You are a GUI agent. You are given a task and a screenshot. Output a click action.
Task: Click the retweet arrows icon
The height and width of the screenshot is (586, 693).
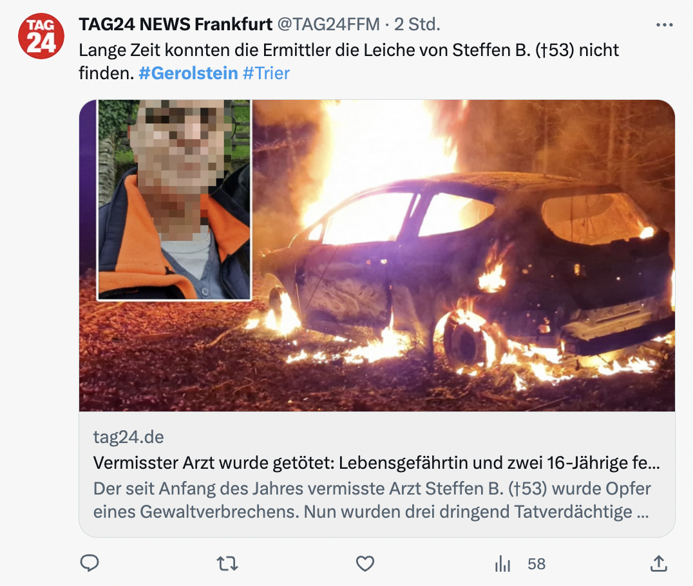pyautogui.click(x=227, y=564)
